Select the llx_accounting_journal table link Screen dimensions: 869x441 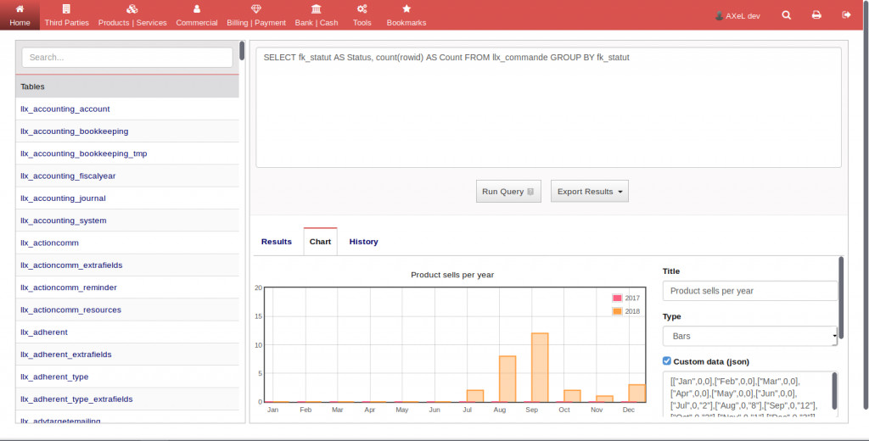click(63, 198)
